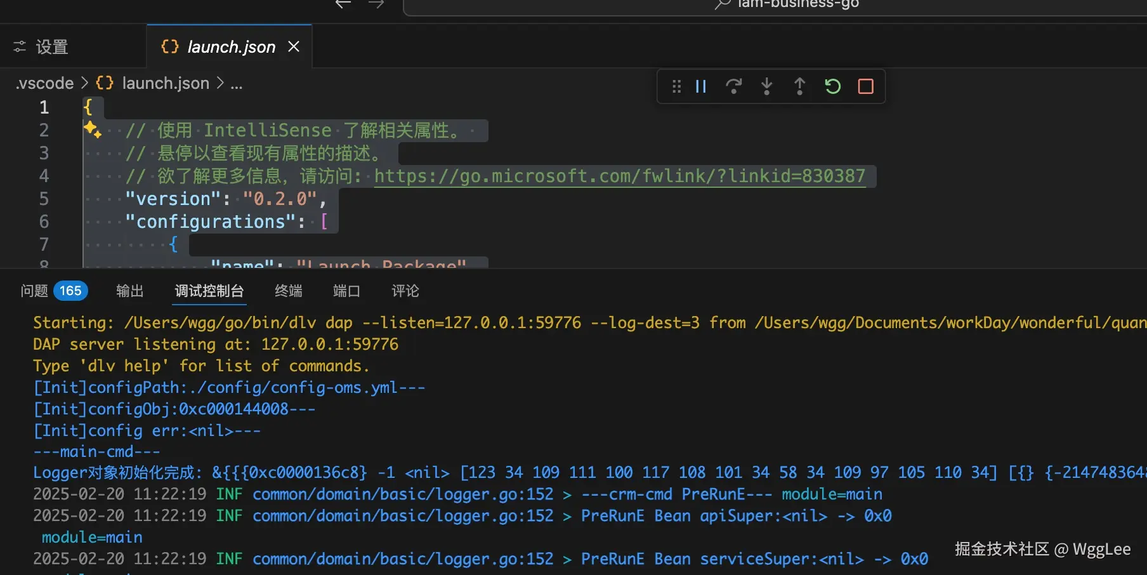Open the go.microsoft.com fwlink URL in comment

point(620,176)
